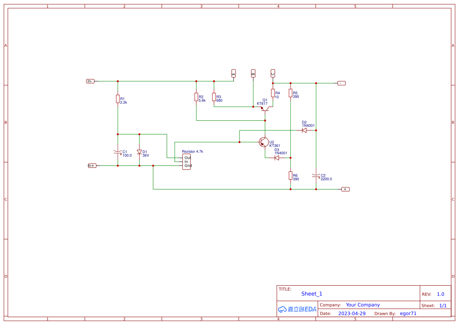Click the In- input port label

click(90, 81)
